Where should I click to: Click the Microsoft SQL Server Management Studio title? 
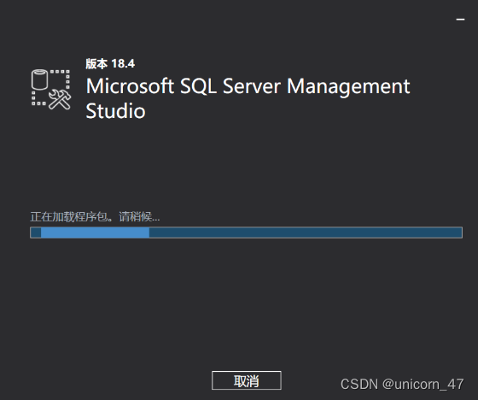pos(248,97)
